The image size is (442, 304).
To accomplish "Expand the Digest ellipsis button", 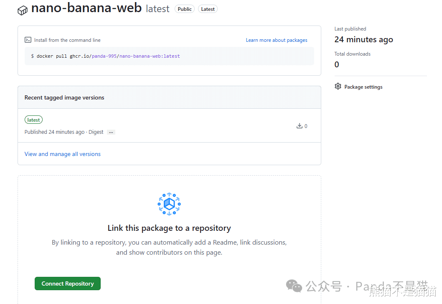I will coord(111,132).
